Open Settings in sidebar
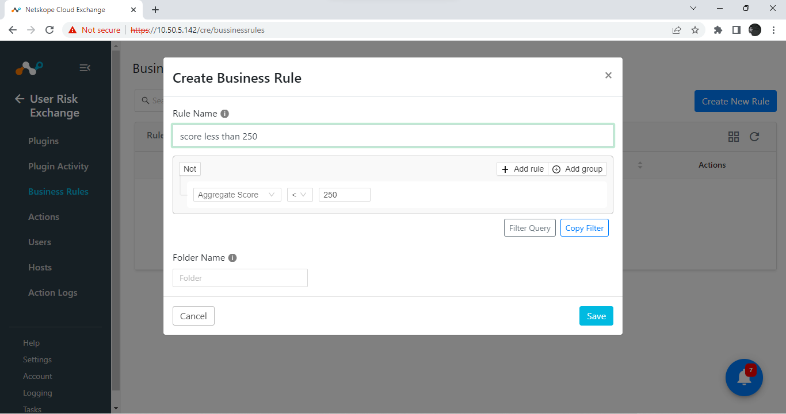Viewport: 786px width, 414px height. tap(37, 359)
